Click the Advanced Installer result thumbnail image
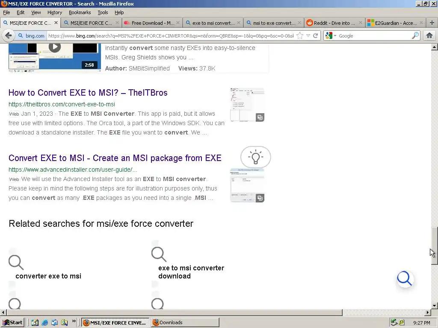The height and width of the screenshot is (328, 438). [x=247, y=185]
